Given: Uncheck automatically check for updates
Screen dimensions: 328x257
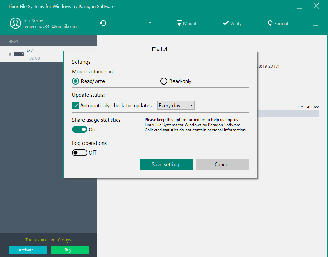Looking at the screenshot, I should coord(76,105).
